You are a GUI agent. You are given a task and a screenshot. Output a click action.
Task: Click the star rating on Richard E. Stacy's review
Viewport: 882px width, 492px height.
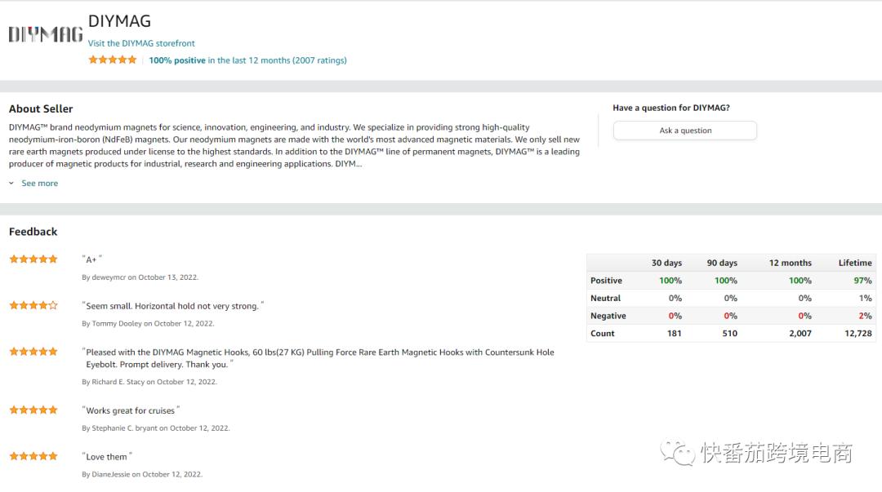pos(33,352)
